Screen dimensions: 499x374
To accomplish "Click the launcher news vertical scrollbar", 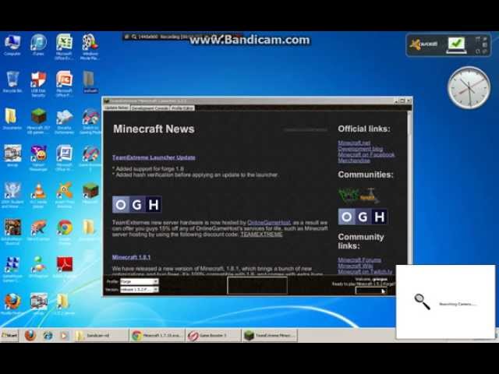I will coord(409,191).
